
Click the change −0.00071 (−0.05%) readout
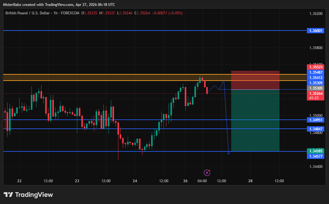coord(167,13)
